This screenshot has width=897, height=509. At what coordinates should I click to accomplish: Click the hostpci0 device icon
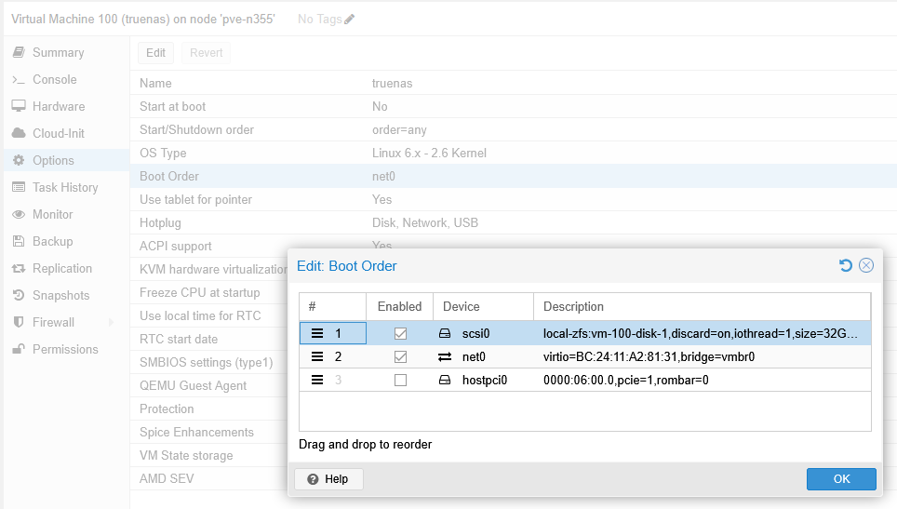pos(445,380)
